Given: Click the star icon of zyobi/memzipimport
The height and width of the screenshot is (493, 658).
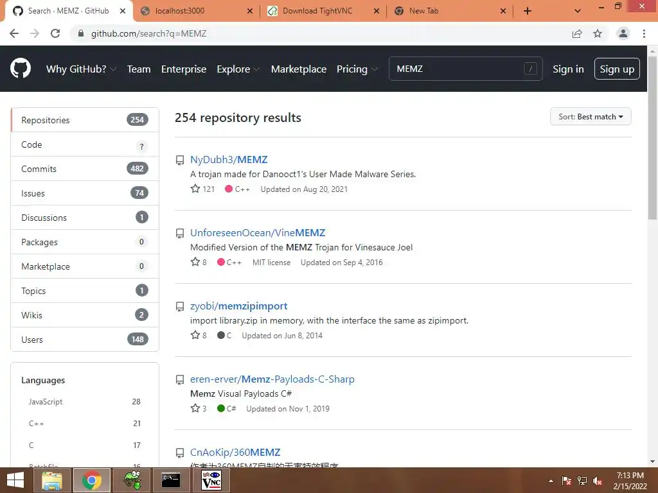Looking at the screenshot, I should click(195, 335).
